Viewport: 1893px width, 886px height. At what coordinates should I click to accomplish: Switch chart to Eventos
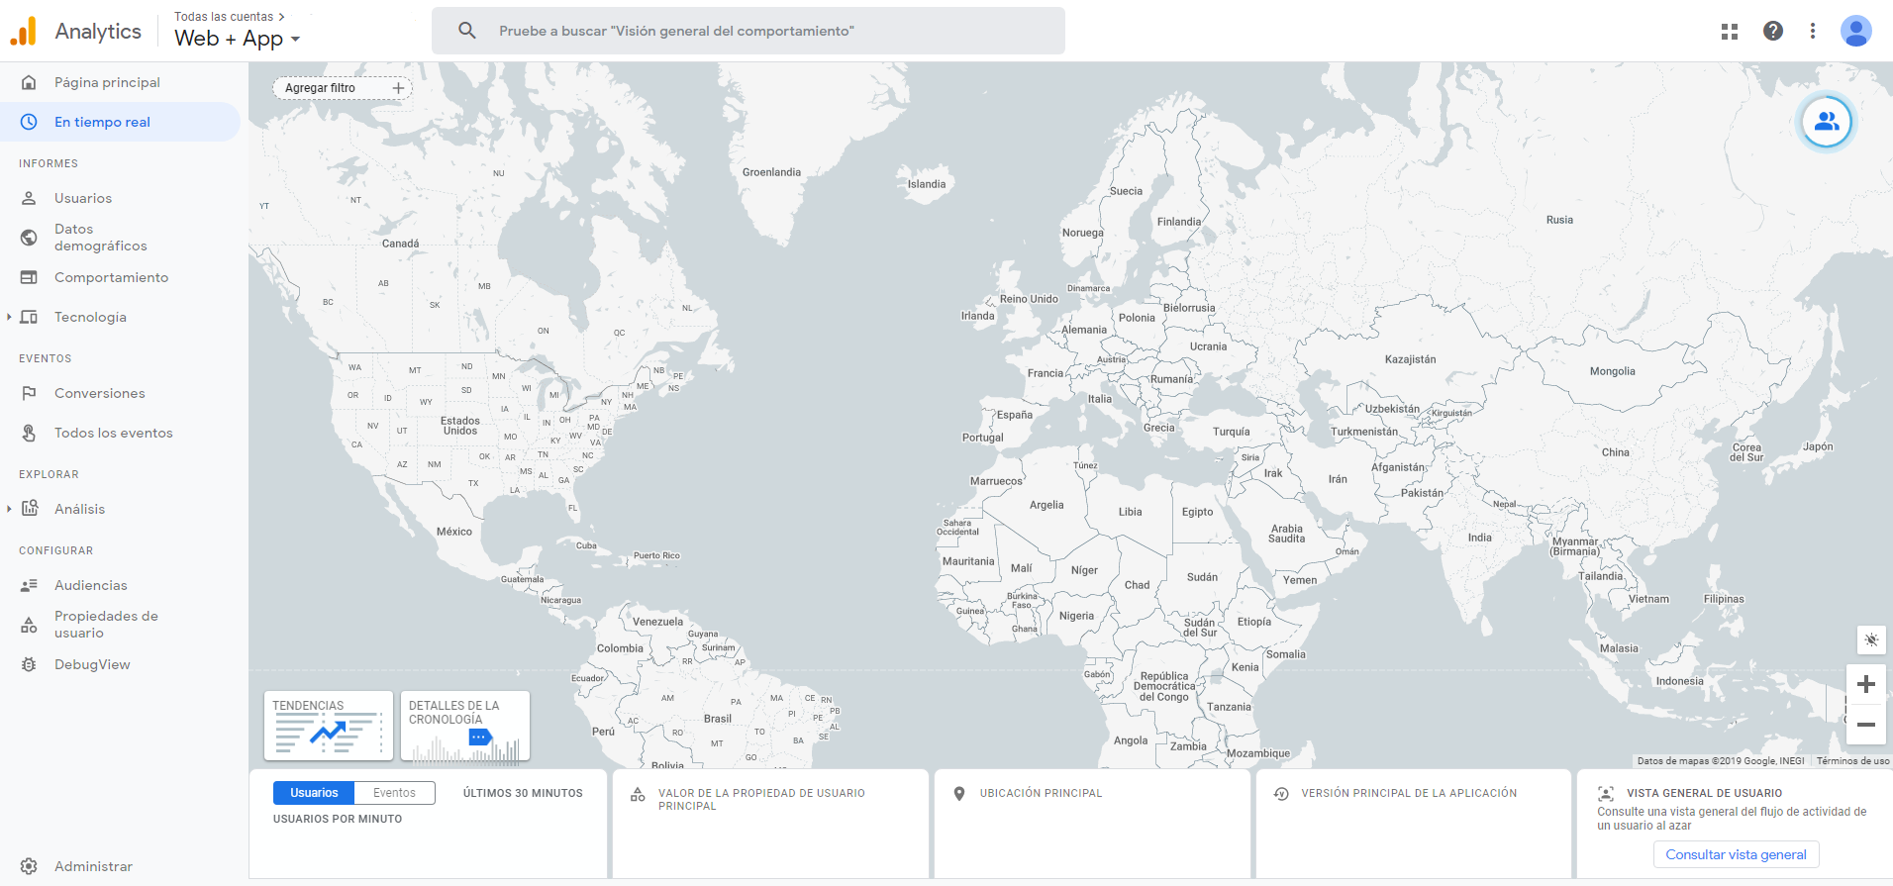click(x=394, y=793)
